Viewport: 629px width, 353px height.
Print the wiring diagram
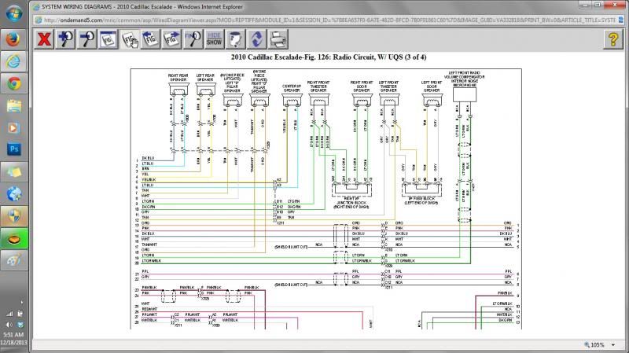point(278,39)
